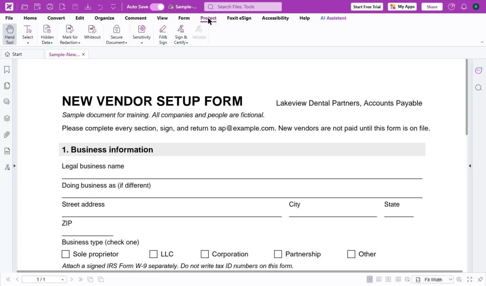Screen dimensions: 486x286
Task: Open the Comments panel in sidebar
Action: click(7, 102)
